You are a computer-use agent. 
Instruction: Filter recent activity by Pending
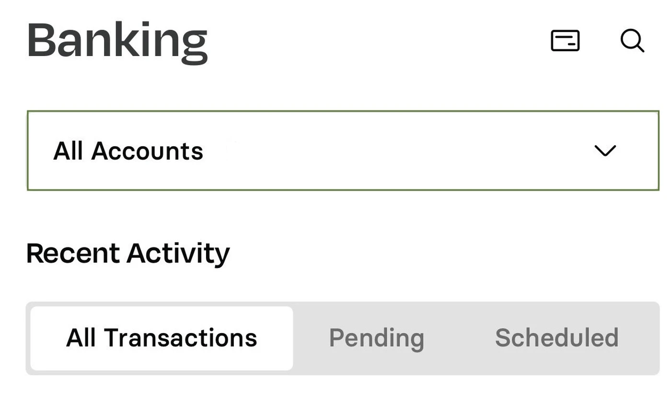pos(376,338)
